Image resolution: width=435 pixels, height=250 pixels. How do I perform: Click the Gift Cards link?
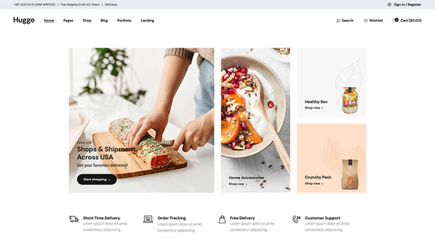[x=111, y=5]
